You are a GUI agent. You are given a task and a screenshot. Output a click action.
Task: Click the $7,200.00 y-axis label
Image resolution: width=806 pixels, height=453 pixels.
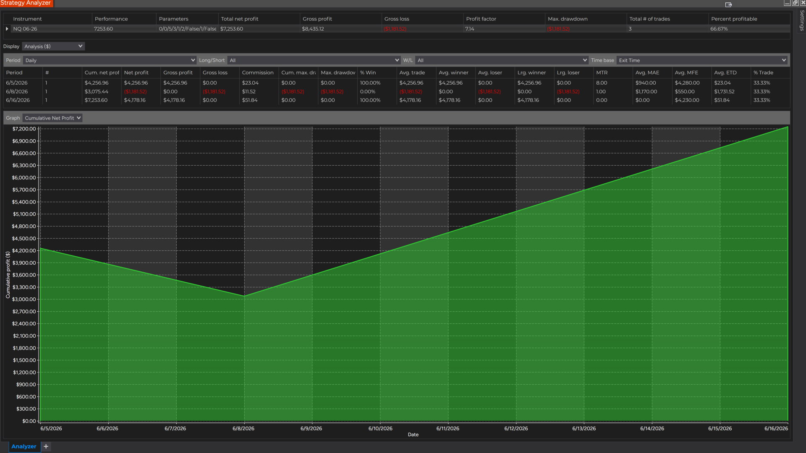[24, 129]
